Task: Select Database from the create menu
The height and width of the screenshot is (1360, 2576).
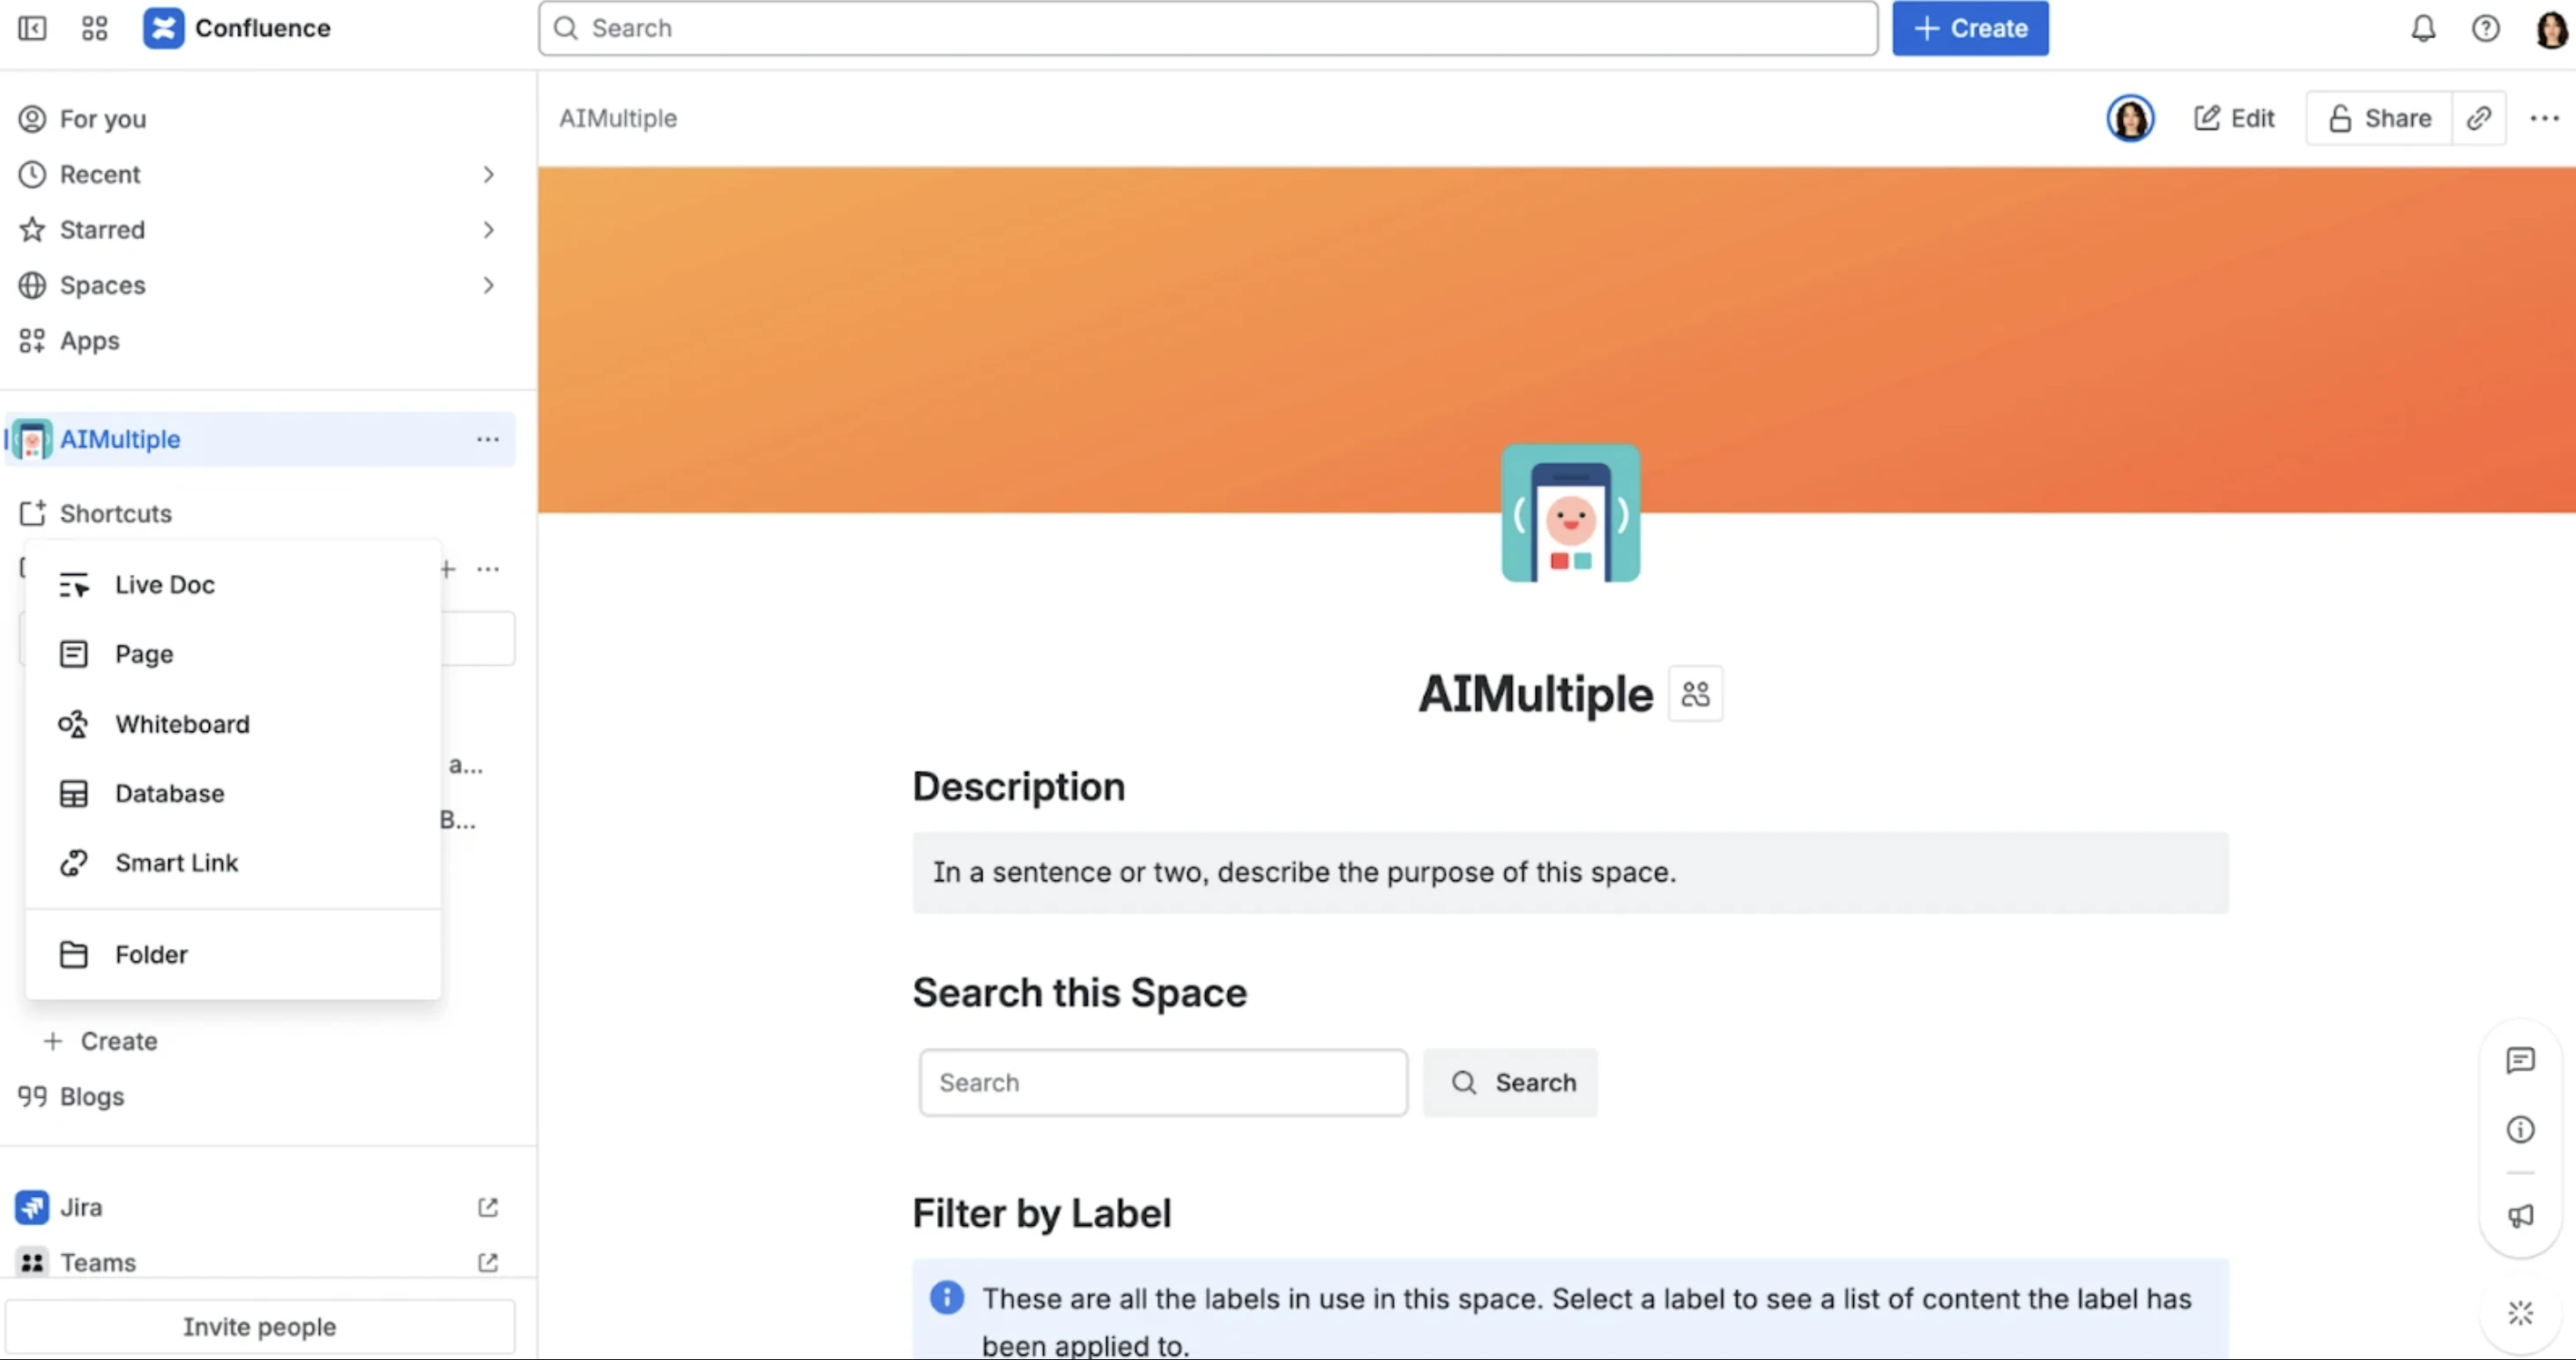Action: coord(233,794)
